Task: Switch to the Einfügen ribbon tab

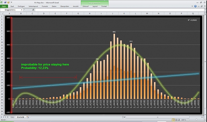Action: point(21,6)
